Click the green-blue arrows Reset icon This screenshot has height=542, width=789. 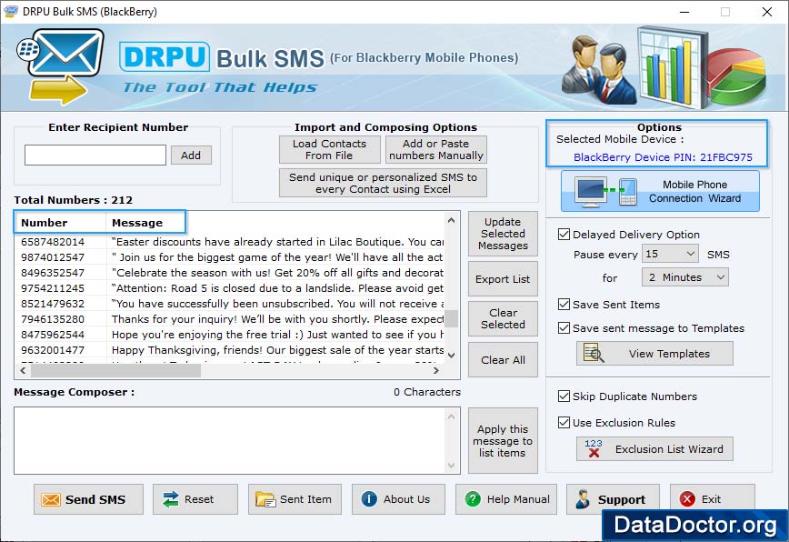pos(171,499)
